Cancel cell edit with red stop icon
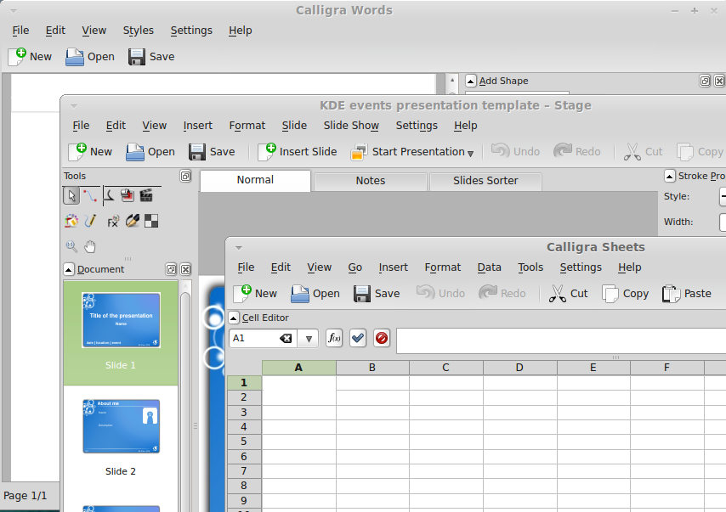Screen dimensions: 726x512 point(382,338)
